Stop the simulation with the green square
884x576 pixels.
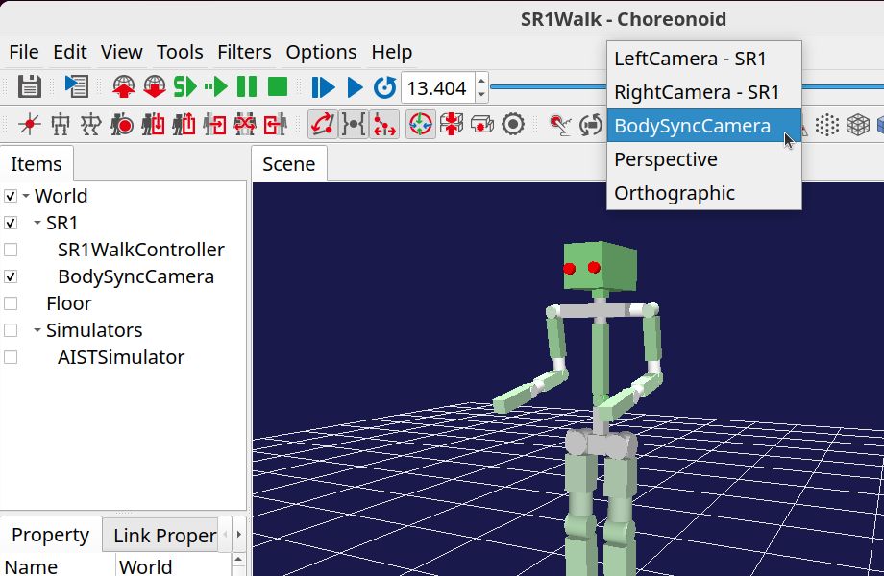[280, 86]
